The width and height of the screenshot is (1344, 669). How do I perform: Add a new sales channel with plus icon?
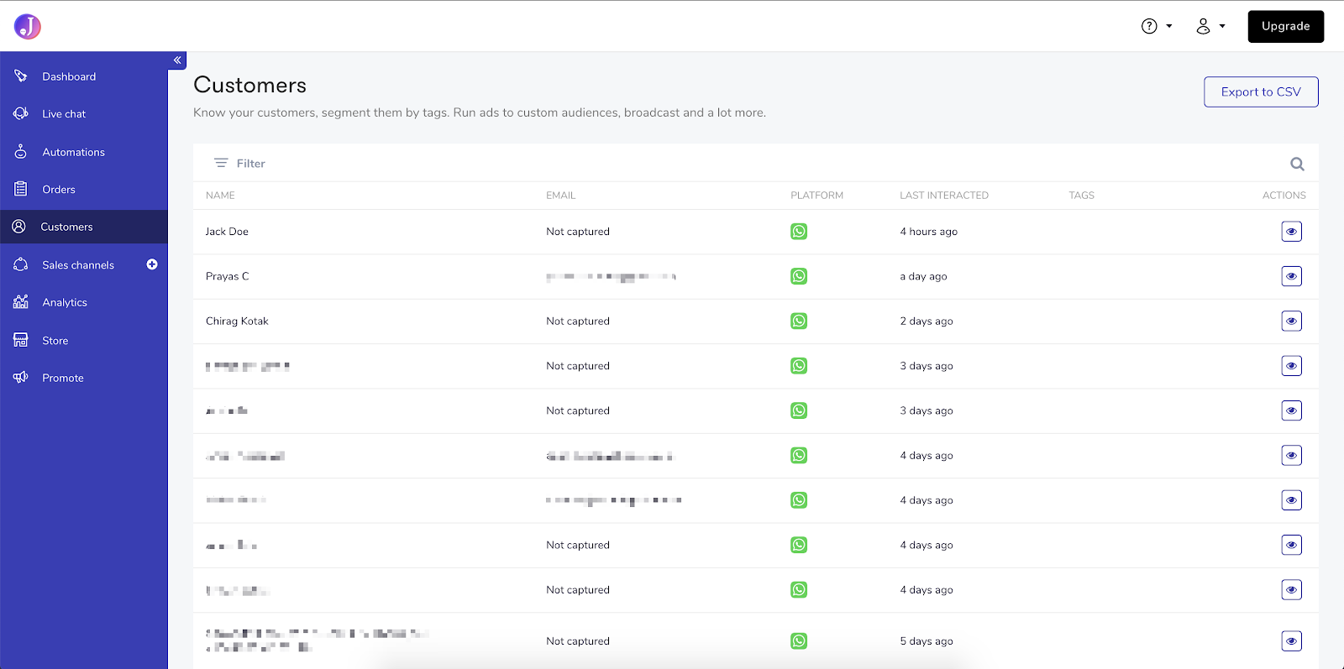[x=152, y=264]
